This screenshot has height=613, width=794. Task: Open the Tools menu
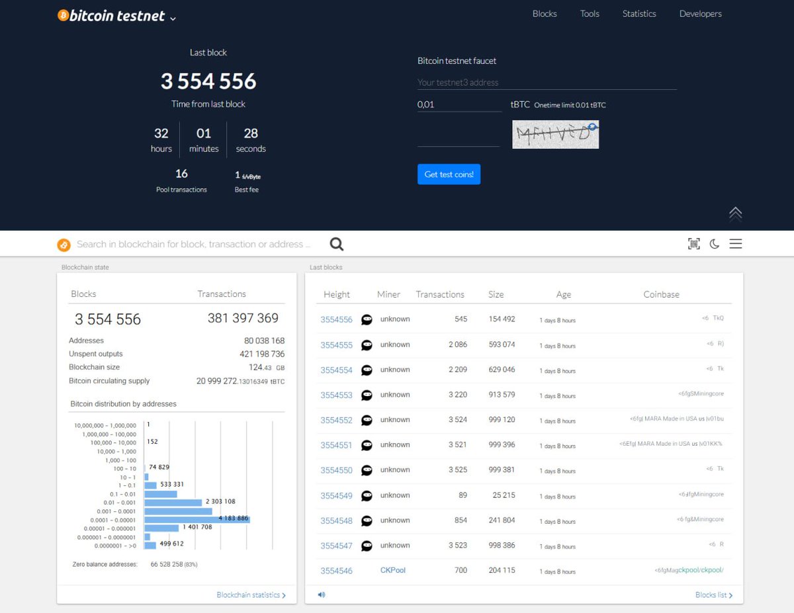point(590,14)
